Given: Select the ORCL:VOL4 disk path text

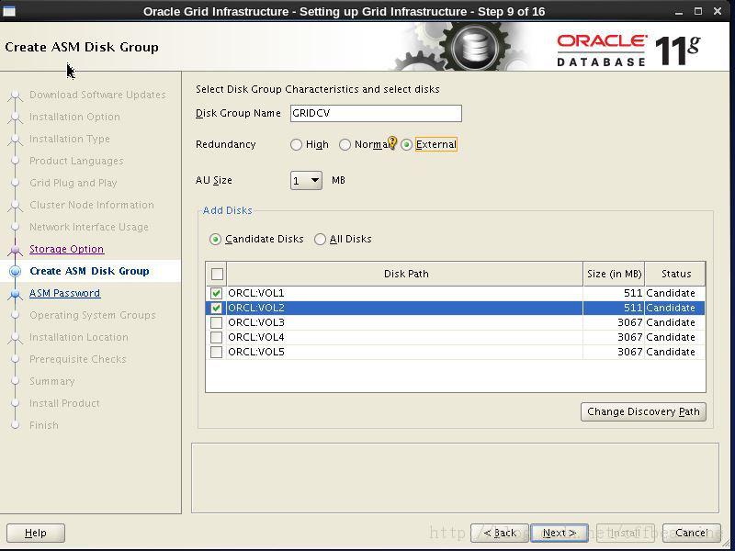Looking at the screenshot, I should pos(256,337).
